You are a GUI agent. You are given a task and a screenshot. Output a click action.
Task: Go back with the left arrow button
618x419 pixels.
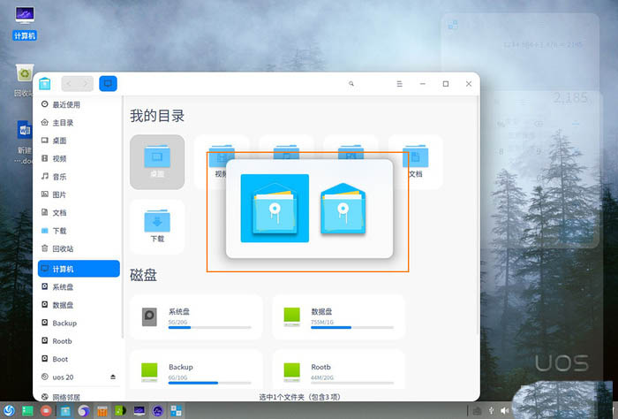point(69,84)
